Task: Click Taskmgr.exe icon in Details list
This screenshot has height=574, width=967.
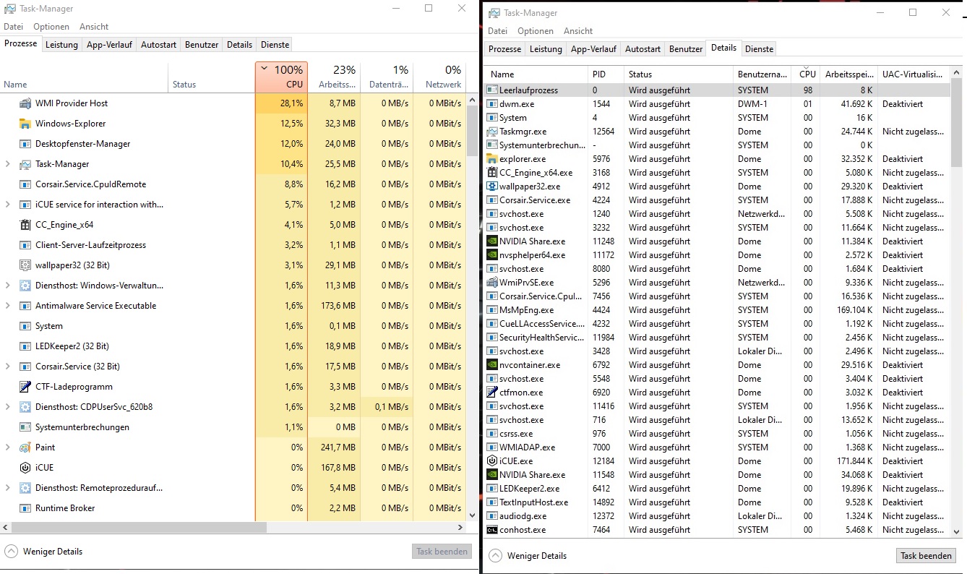Action: click(x=492, y=132)
